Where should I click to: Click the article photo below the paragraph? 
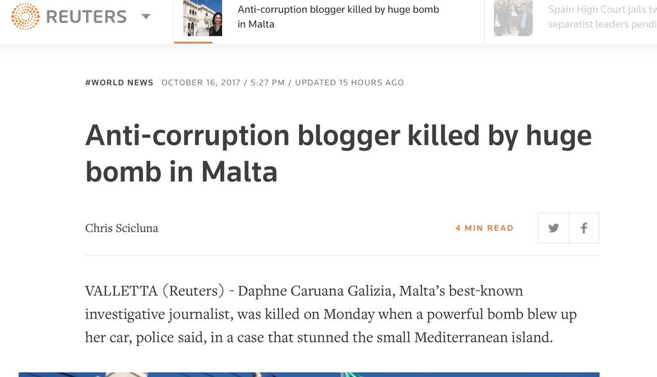click(309, 374)
